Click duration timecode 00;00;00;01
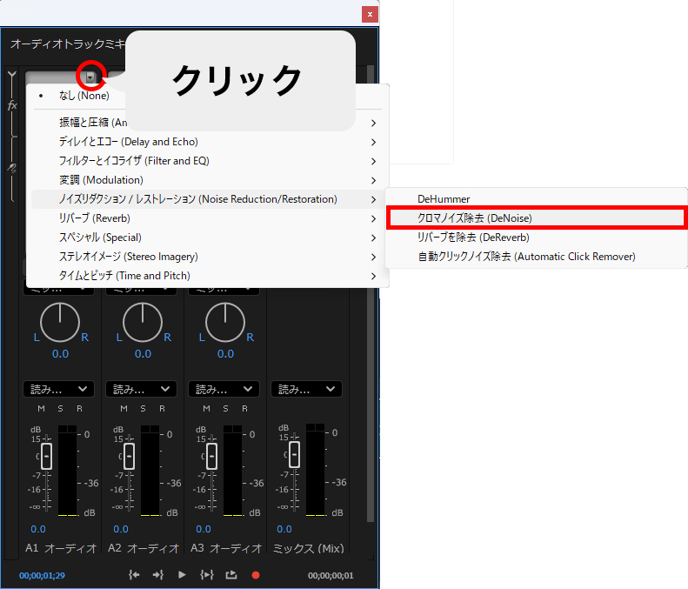The image size is (688, 589). point(331,575)
